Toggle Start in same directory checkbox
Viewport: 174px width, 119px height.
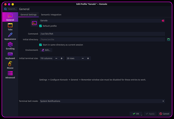[x=41, y=45]
